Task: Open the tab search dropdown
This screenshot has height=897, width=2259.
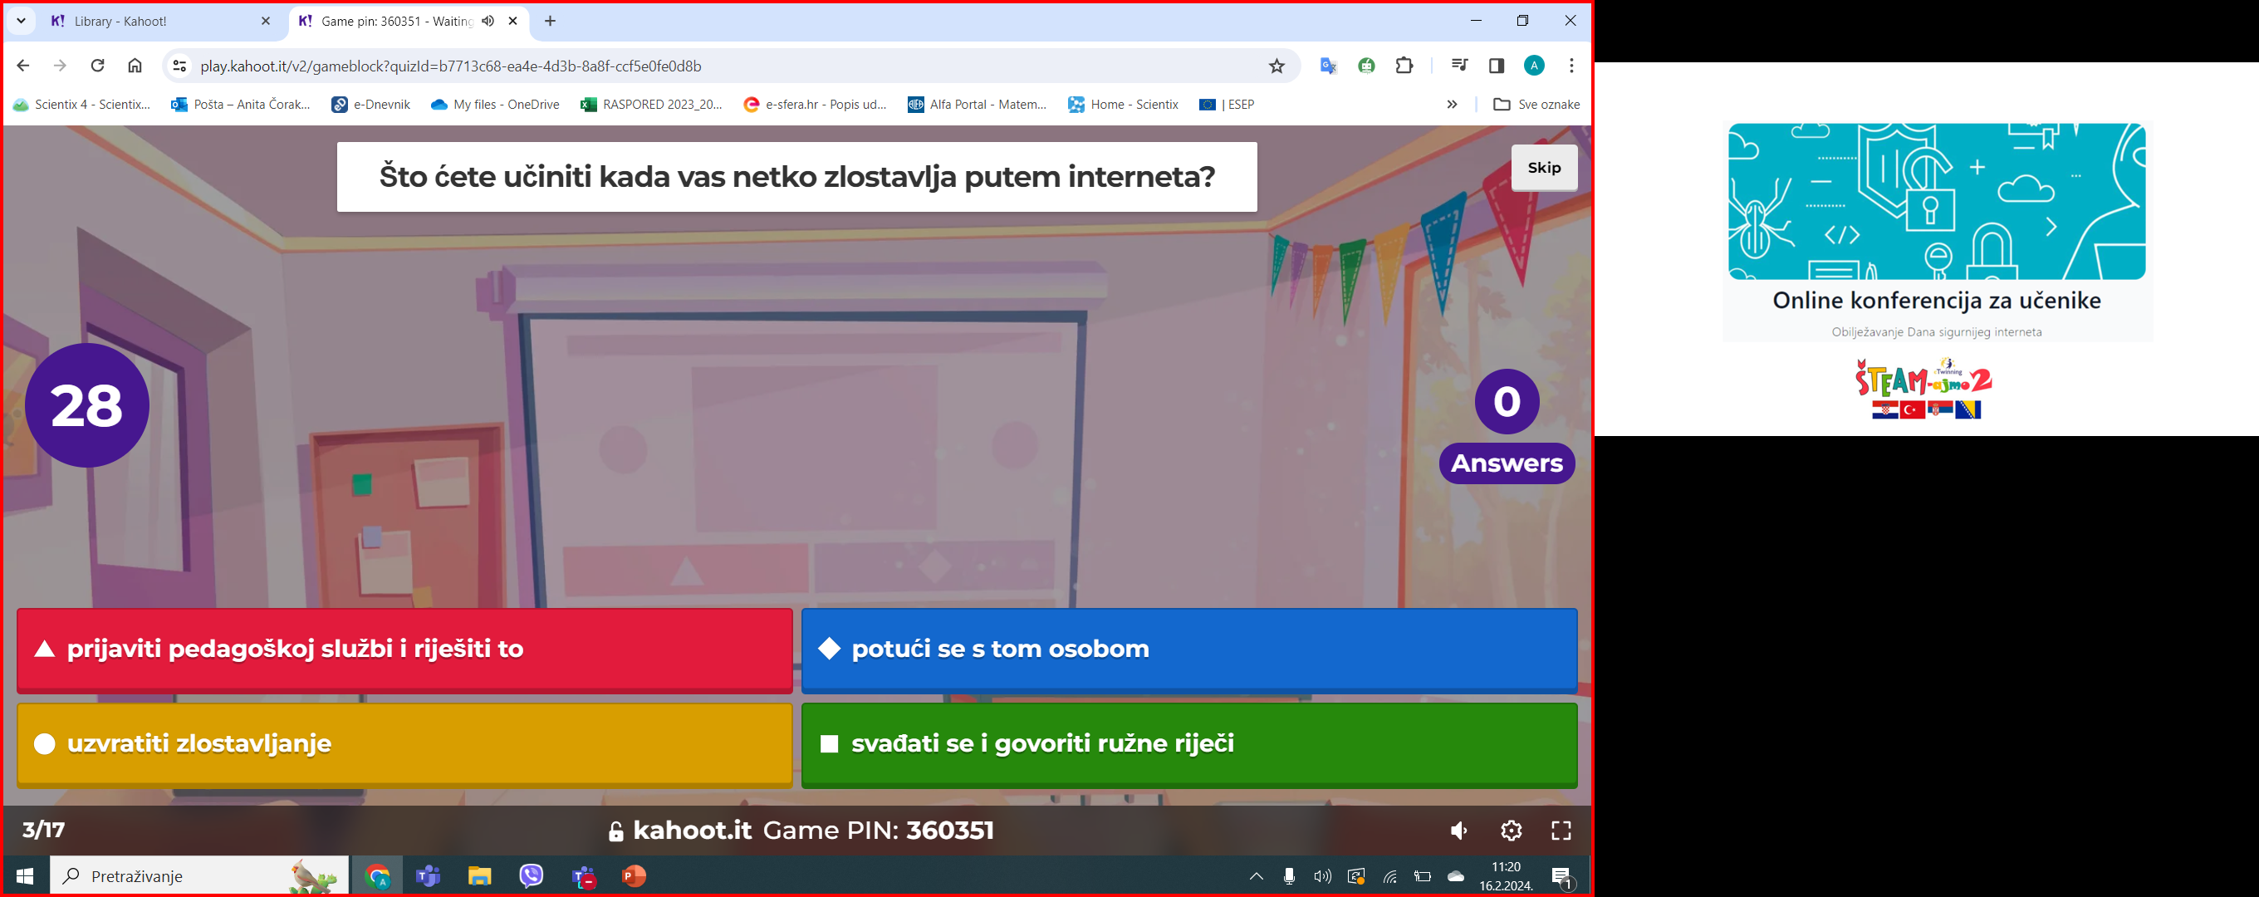Action: [21, 21]
